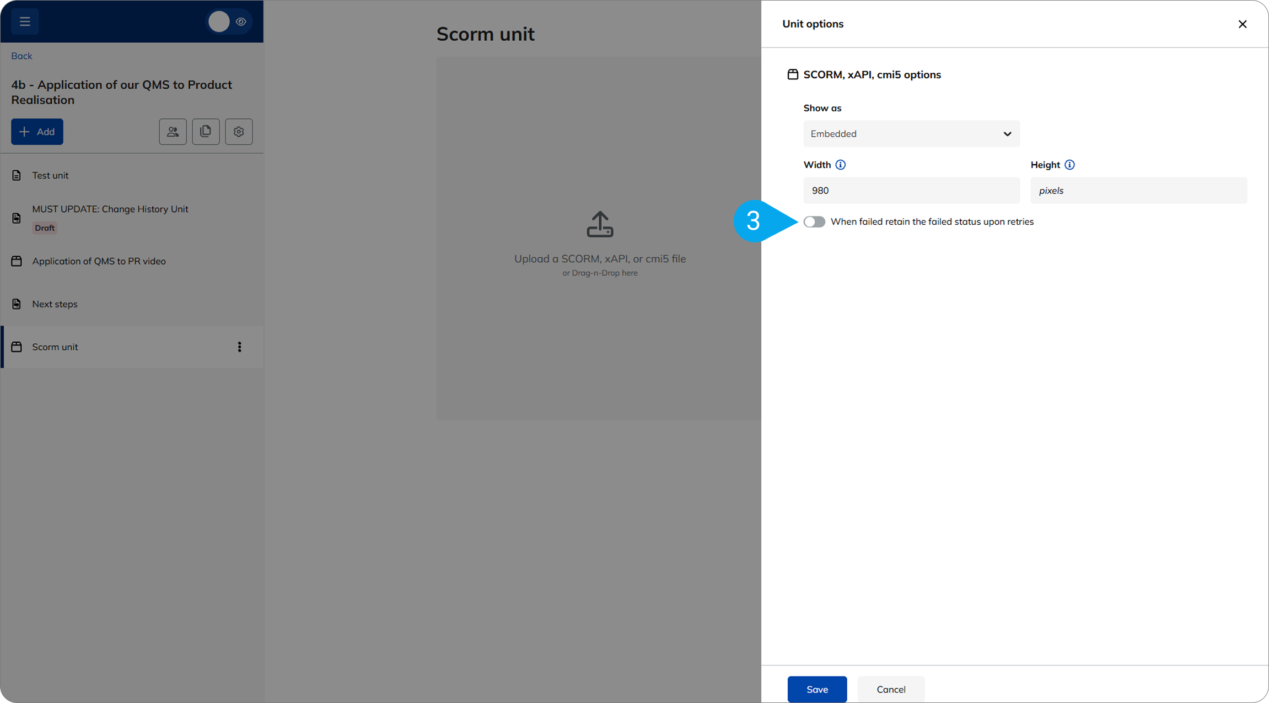Select the Test unit row
1269x703 pixels.
[x=132, y=175]
